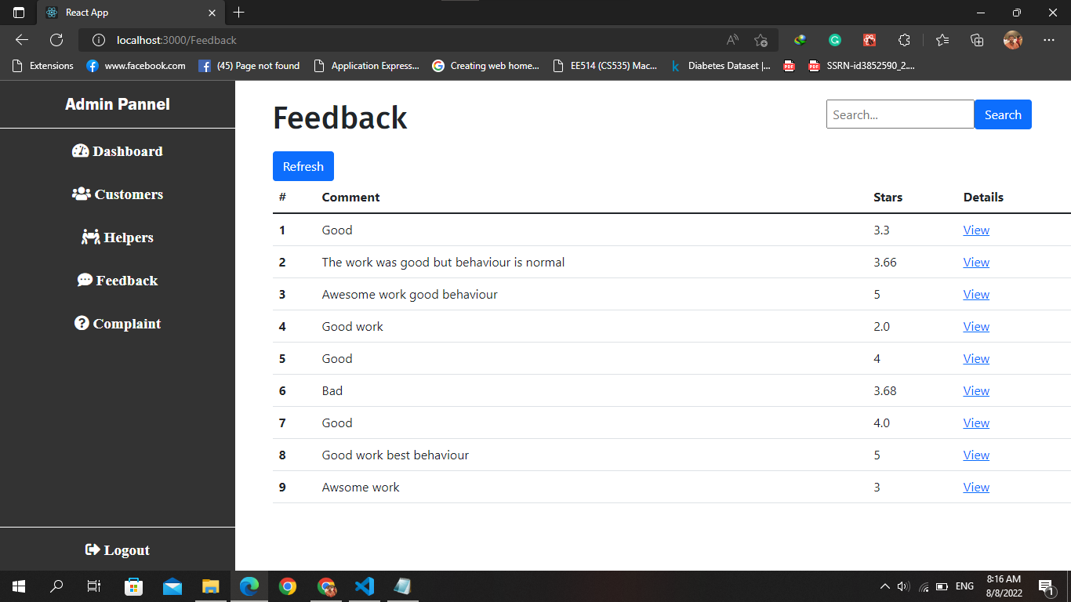
Task: Click the blue Search button
Action: tap(1003, 114)
